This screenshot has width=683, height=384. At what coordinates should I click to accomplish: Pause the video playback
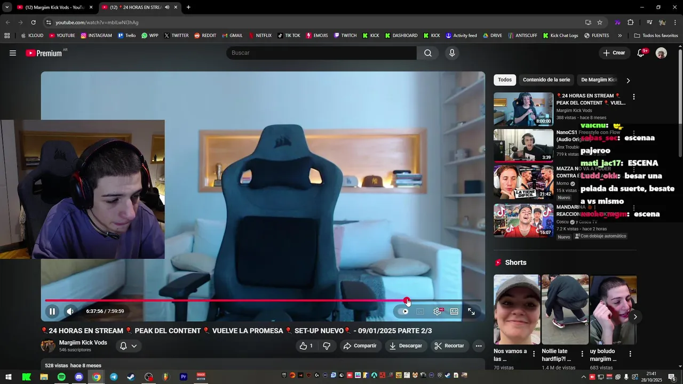pos(52,311)
